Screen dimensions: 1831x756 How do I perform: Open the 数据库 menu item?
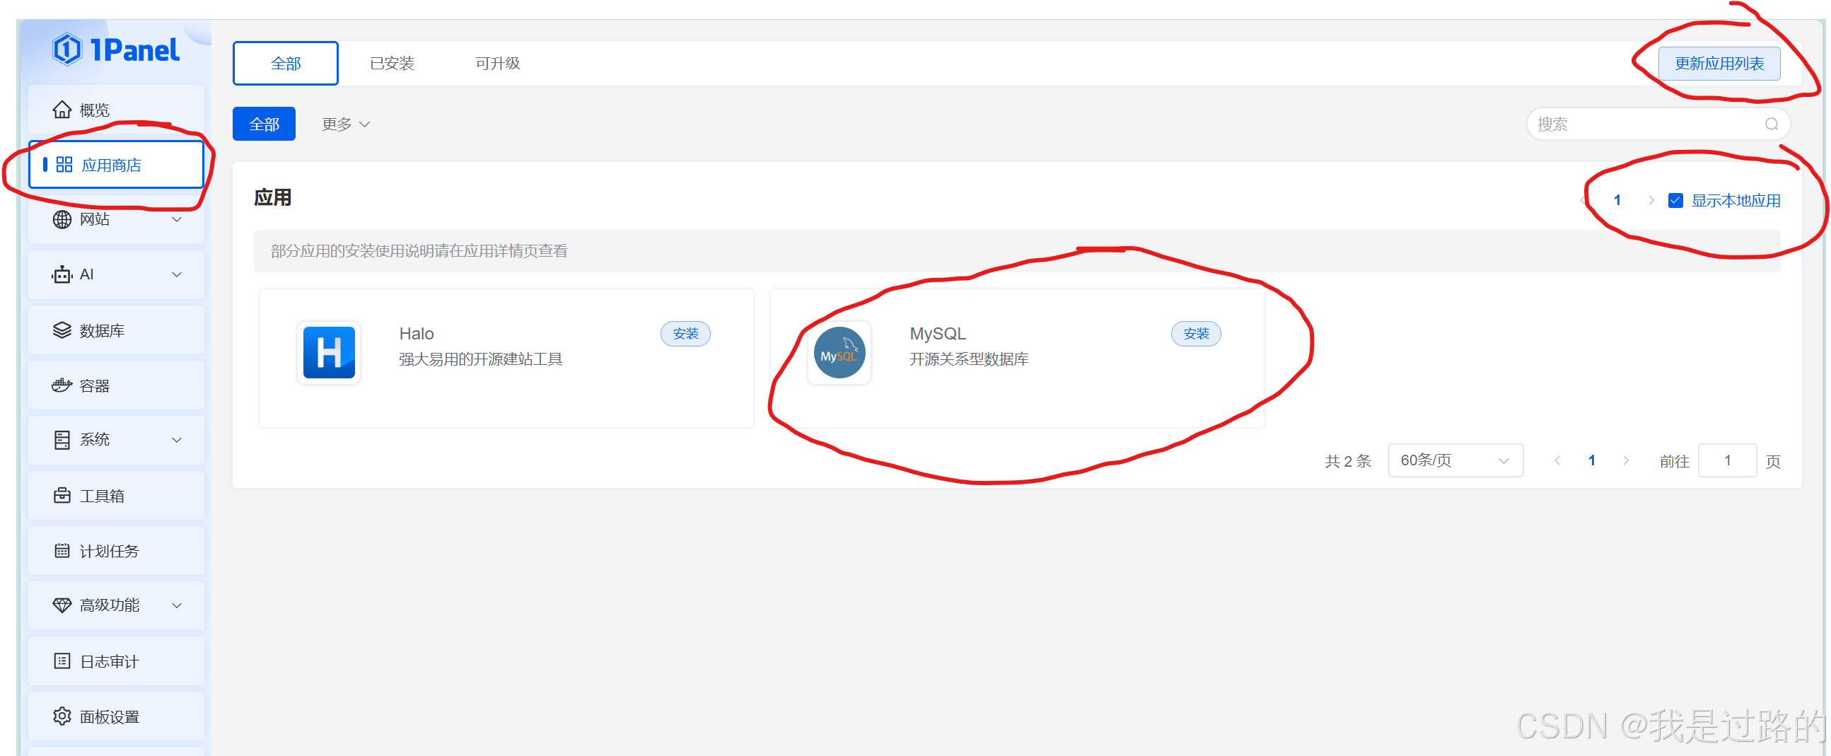(x=116, y=330)
